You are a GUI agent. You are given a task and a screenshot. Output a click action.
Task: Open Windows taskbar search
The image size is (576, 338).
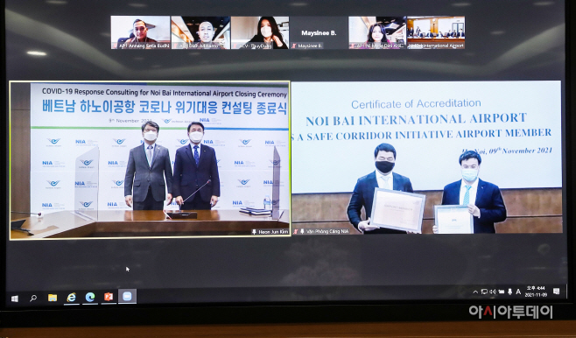(x=33, y=299)
